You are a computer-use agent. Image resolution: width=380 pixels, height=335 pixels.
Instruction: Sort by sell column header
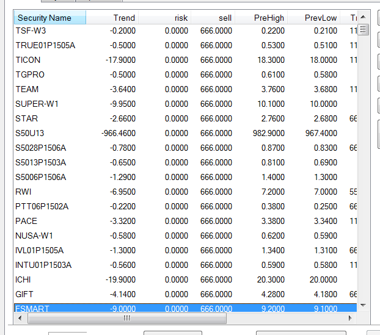(x=213, y=18)
